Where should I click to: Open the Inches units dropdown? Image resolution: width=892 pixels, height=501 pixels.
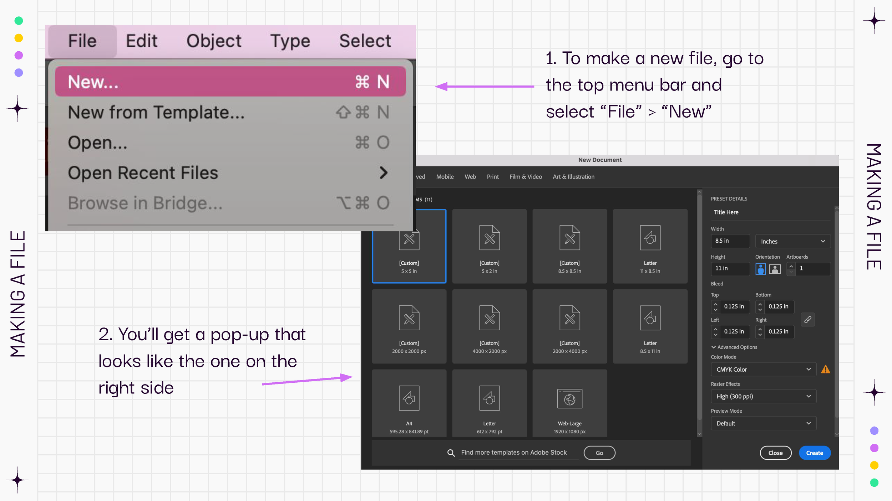793,241
